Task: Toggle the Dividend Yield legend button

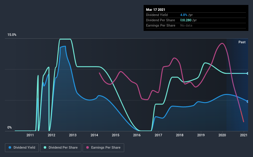Action: (22, 148)
